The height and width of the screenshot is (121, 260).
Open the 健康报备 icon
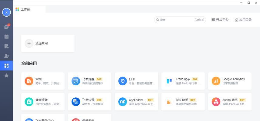coord(29,102)
